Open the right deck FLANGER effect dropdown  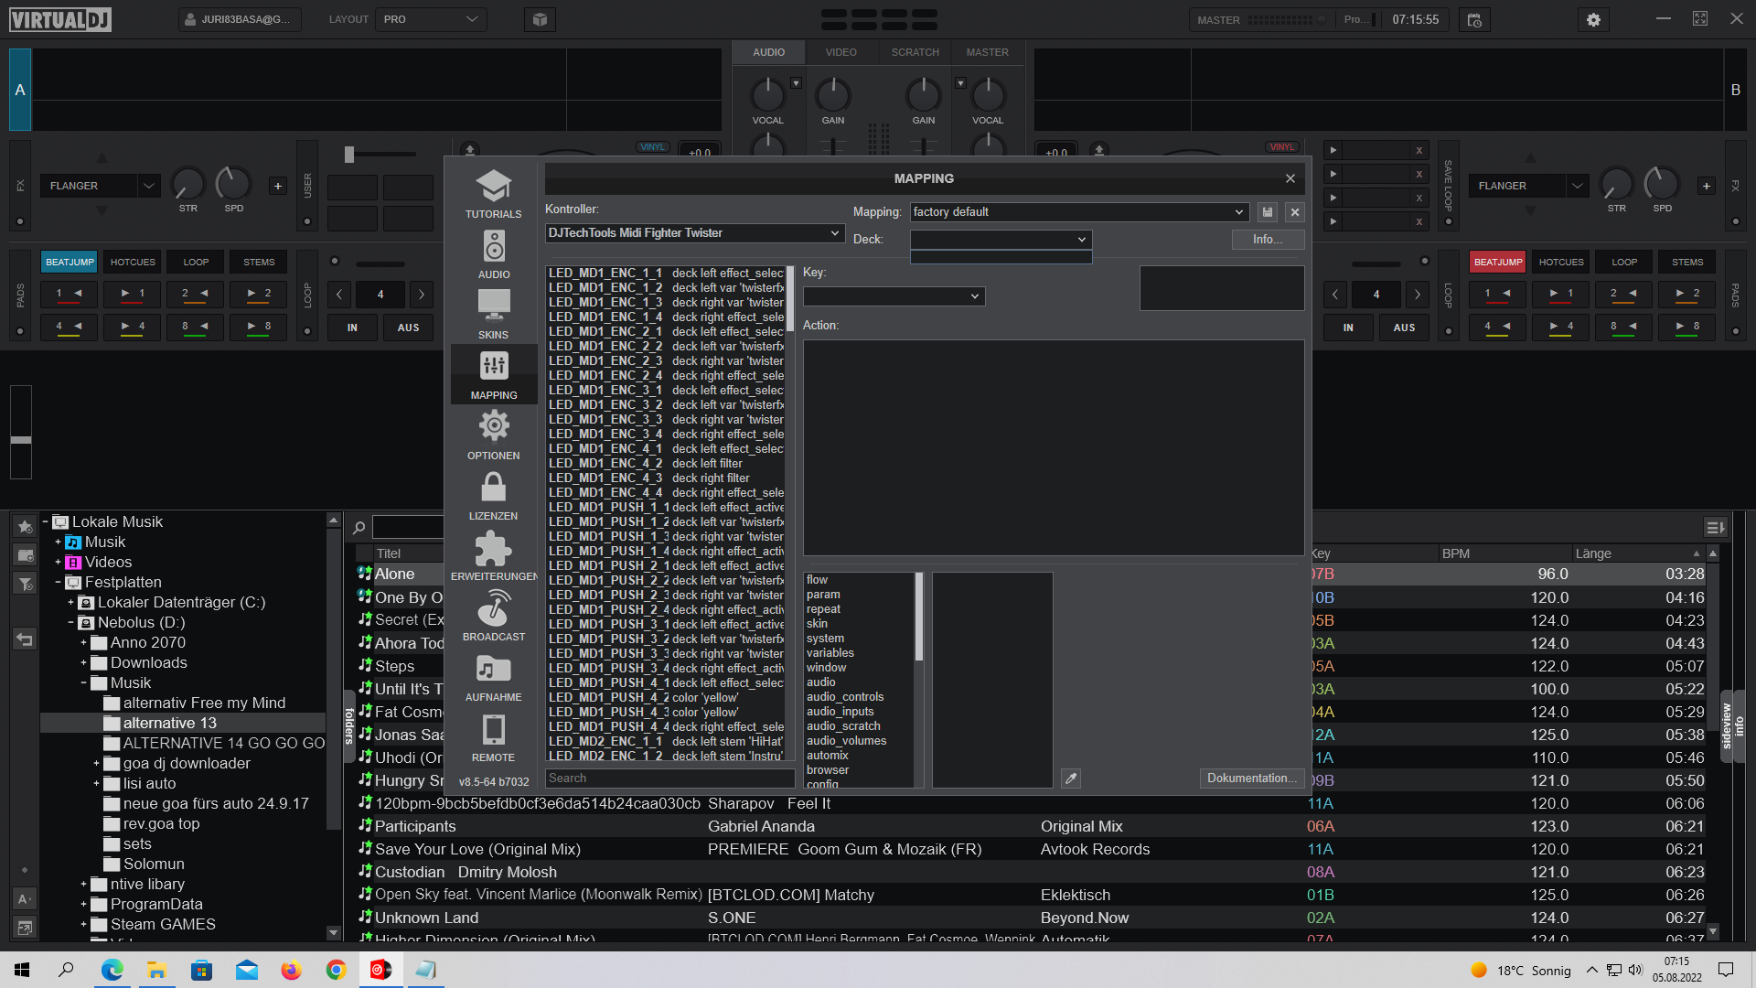pos(1529,186)
